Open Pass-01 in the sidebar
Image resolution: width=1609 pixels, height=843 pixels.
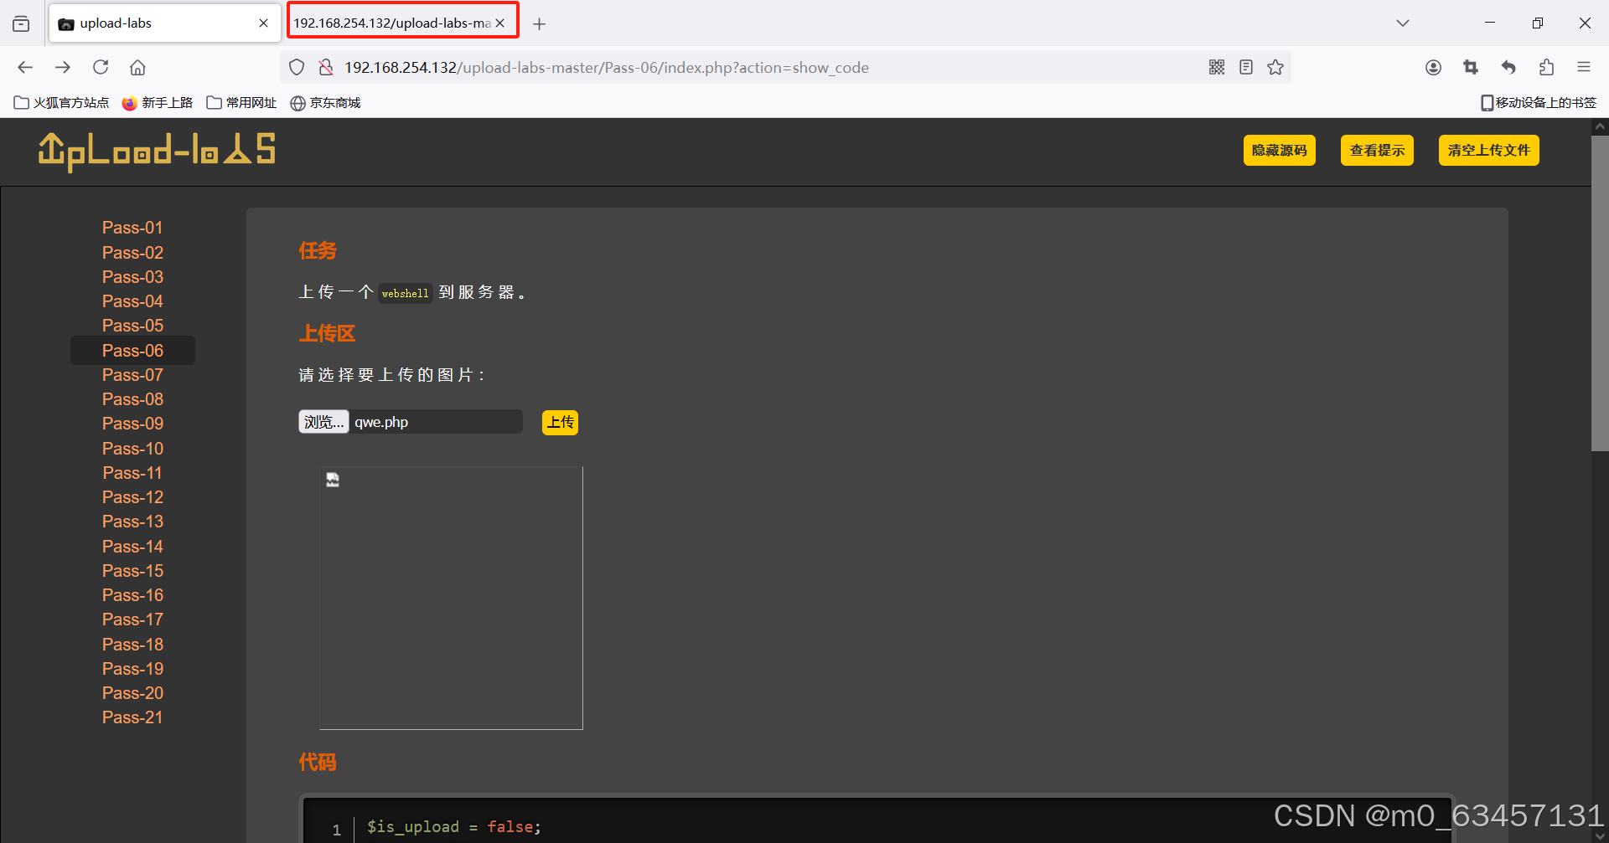pos(132,228)
